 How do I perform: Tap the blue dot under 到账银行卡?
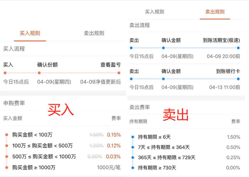238,79
